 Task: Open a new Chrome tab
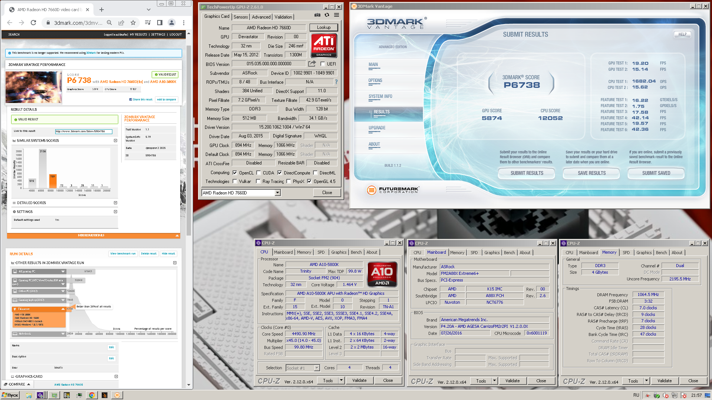click(102, 10)
